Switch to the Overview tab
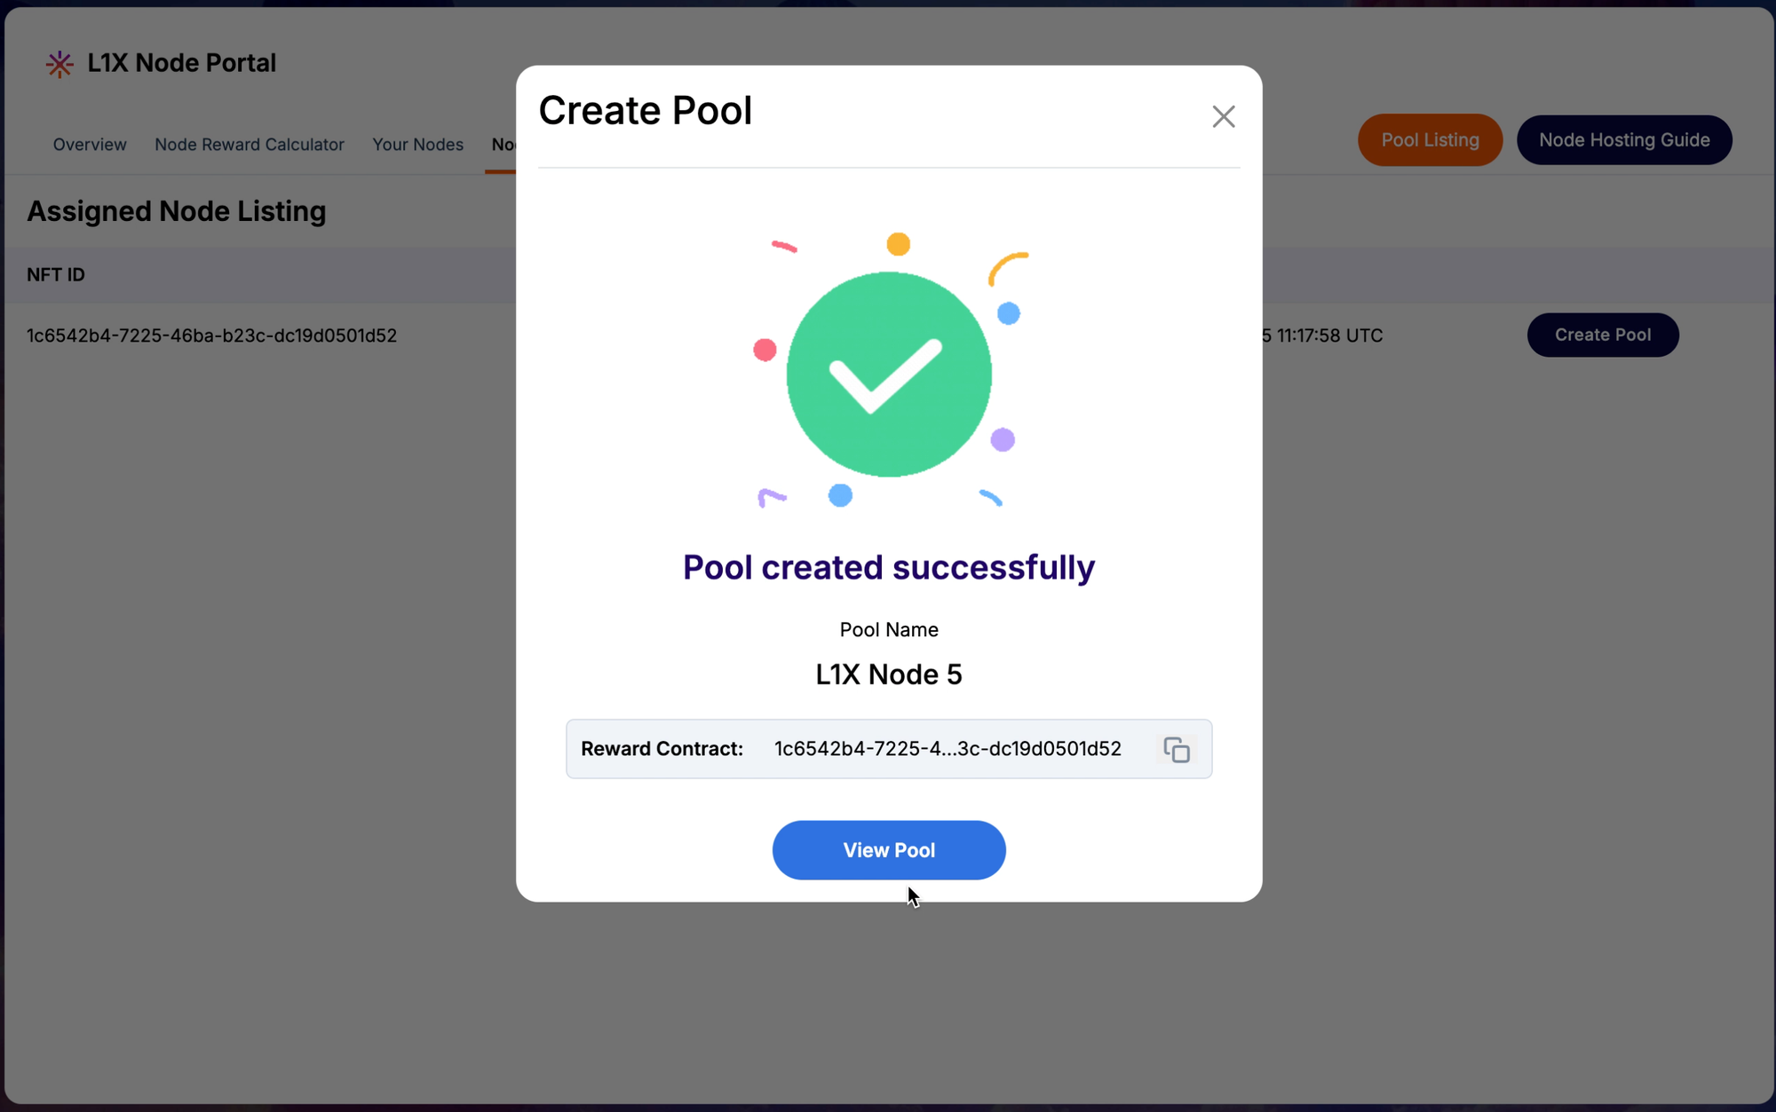 click(90, 145)
